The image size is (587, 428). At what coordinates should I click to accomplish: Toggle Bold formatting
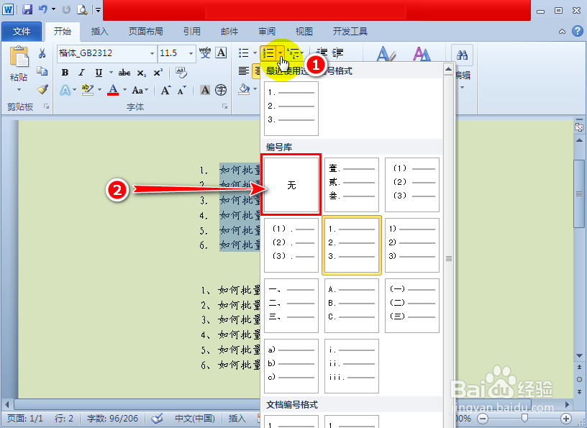[x=65, y=72]
